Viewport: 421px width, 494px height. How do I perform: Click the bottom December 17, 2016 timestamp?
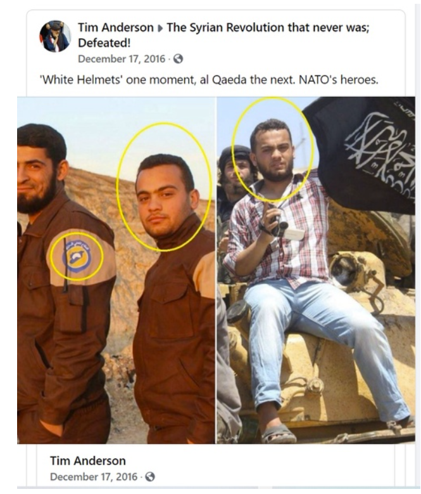click(x=94, y=476)
